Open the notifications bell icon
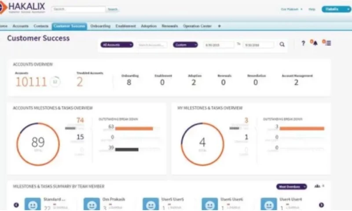The width and height of the screenshot is (352, 211). 314,43
